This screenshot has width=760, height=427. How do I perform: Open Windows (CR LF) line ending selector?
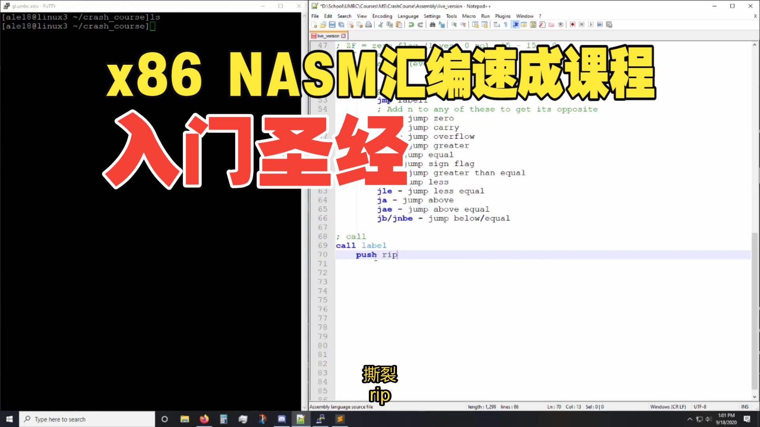point(668,406)
